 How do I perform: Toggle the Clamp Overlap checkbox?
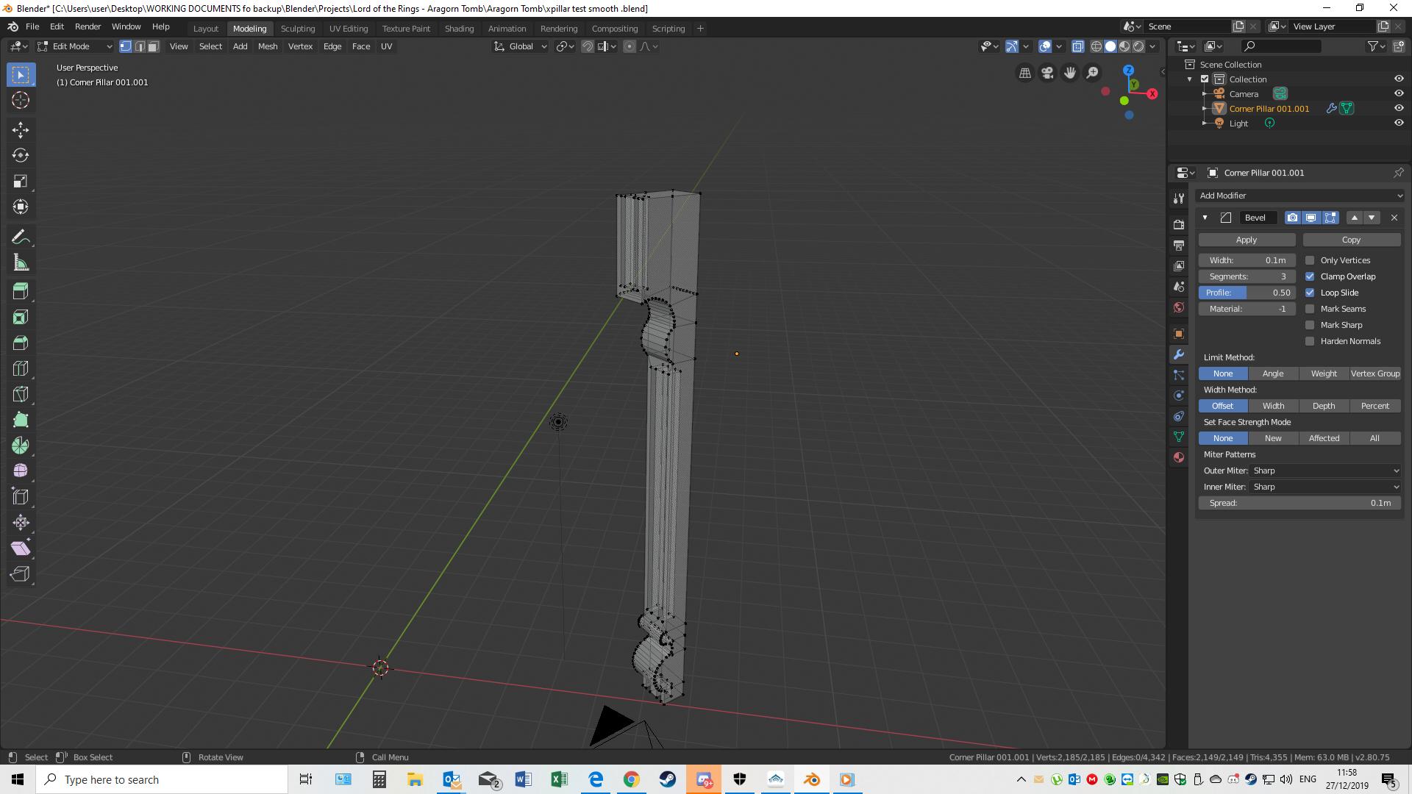pyautogui.click(x=1311, y=276)
